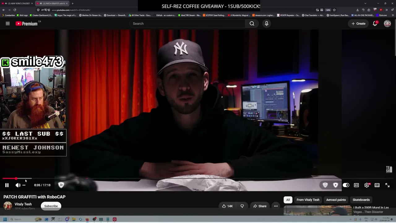Open the PATCH GRAFFITI with RoboCAP title

coord(34,197)
